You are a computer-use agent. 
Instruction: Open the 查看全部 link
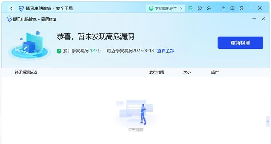[x=166, y=51]
